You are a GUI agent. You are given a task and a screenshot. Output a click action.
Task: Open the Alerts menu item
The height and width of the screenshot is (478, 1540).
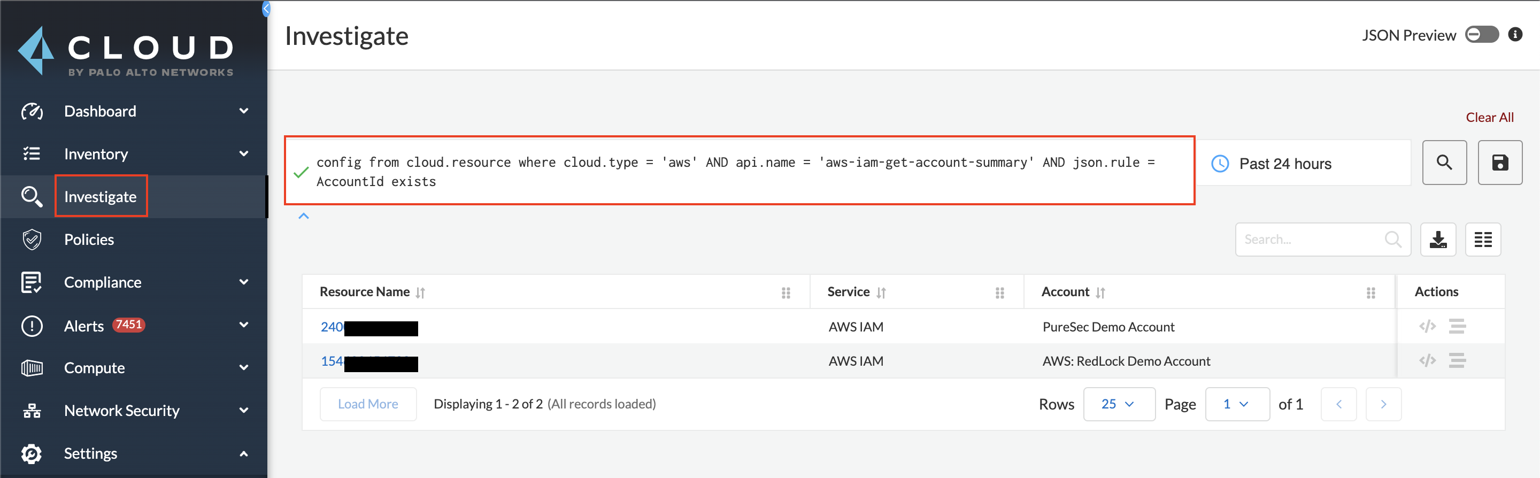tap(84, 326)
